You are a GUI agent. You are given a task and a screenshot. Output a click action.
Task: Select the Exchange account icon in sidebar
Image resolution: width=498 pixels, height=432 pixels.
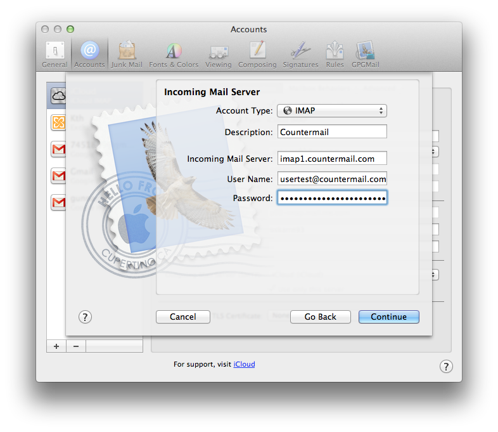tap(58, 122)
